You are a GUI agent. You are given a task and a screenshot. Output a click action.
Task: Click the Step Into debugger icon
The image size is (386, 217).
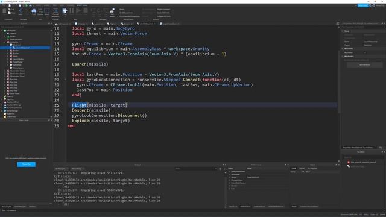click(x=93, y=11)
